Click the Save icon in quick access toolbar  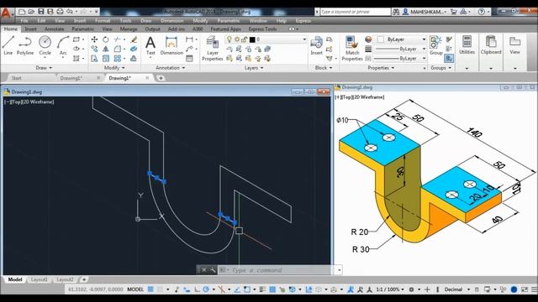point(41,12)
